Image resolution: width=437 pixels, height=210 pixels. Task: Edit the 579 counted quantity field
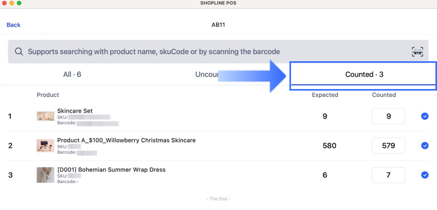point(388,146)
